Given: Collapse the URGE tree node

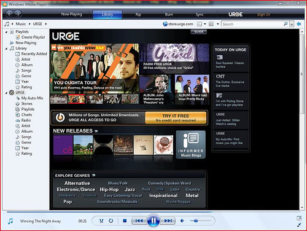Looking at the screenshot, I should tap(6, 93).
